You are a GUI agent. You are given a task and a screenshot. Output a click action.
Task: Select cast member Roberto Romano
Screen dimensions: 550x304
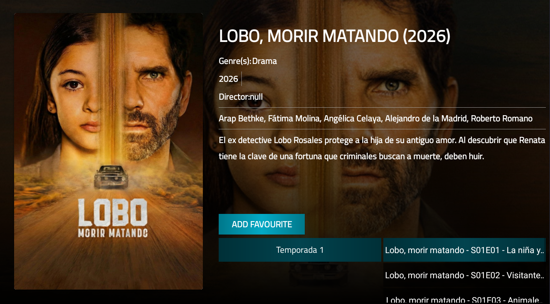tap(501, 119)
